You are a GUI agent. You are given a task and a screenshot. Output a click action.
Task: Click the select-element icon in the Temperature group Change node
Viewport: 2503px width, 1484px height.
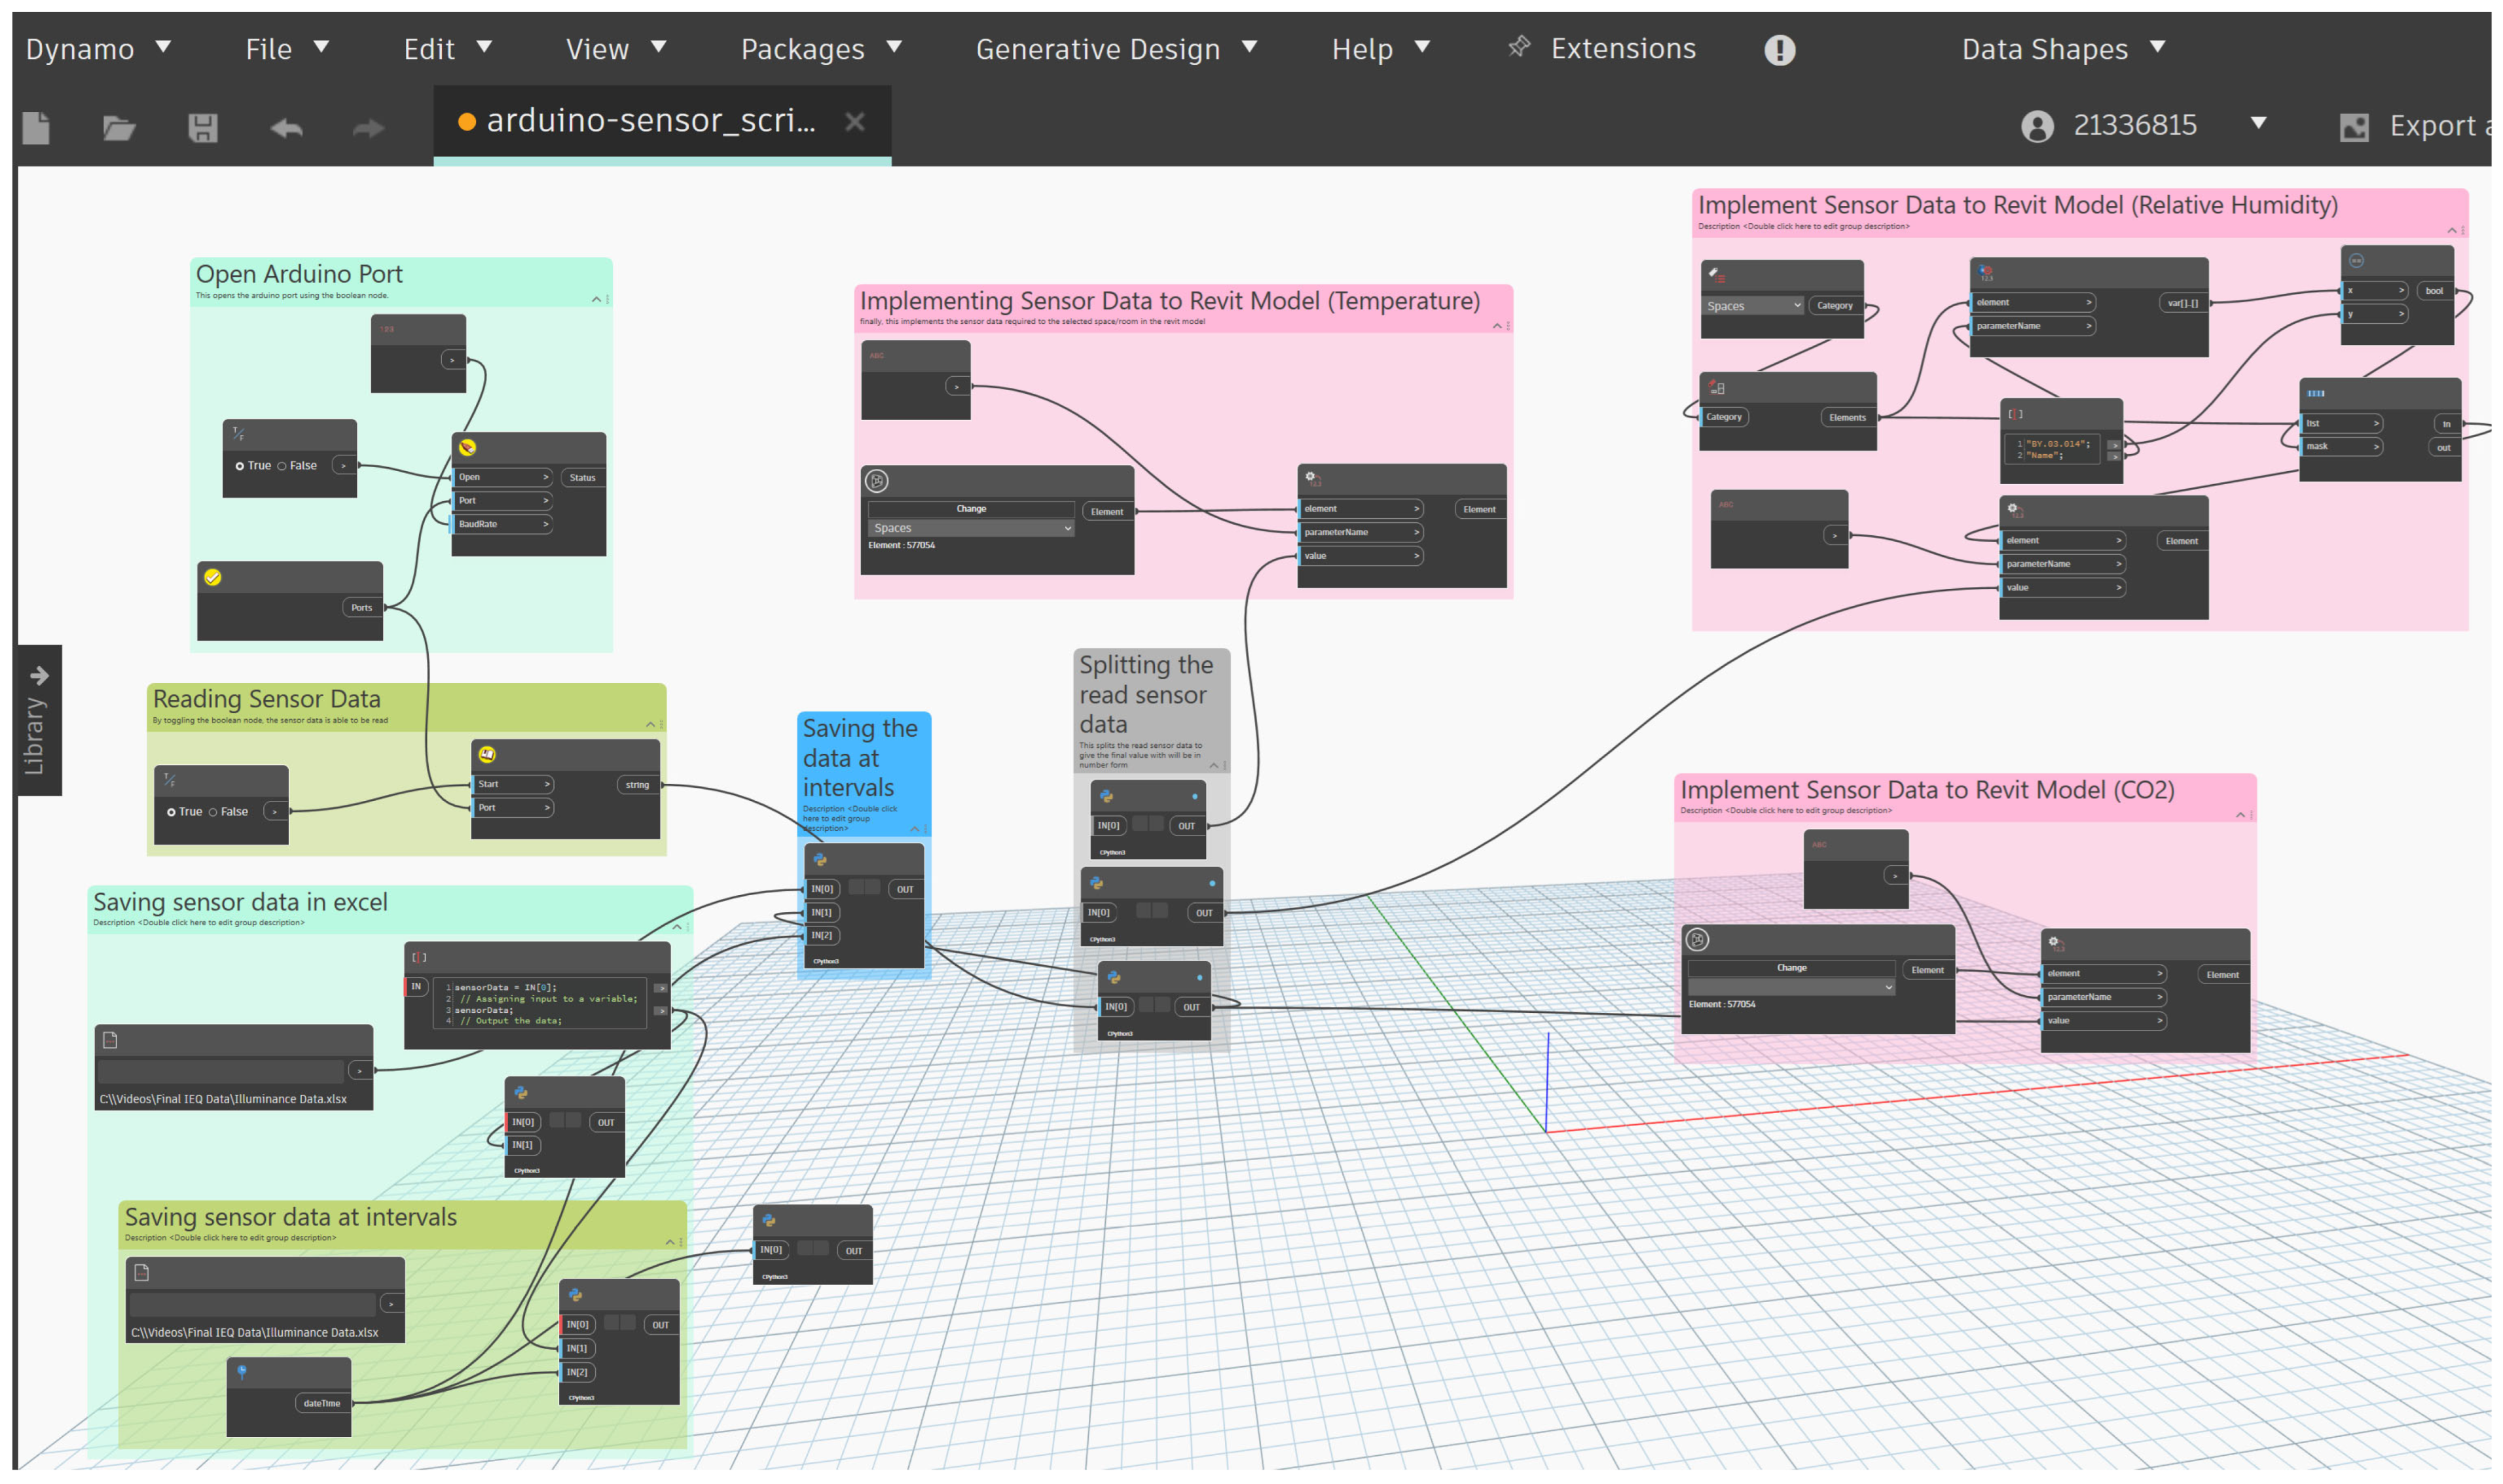click(x=877, y=481)
